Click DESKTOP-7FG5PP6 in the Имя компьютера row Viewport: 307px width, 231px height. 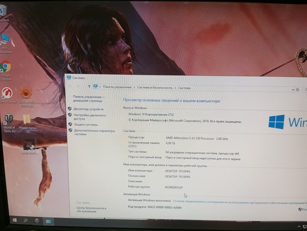click(178, 171)
